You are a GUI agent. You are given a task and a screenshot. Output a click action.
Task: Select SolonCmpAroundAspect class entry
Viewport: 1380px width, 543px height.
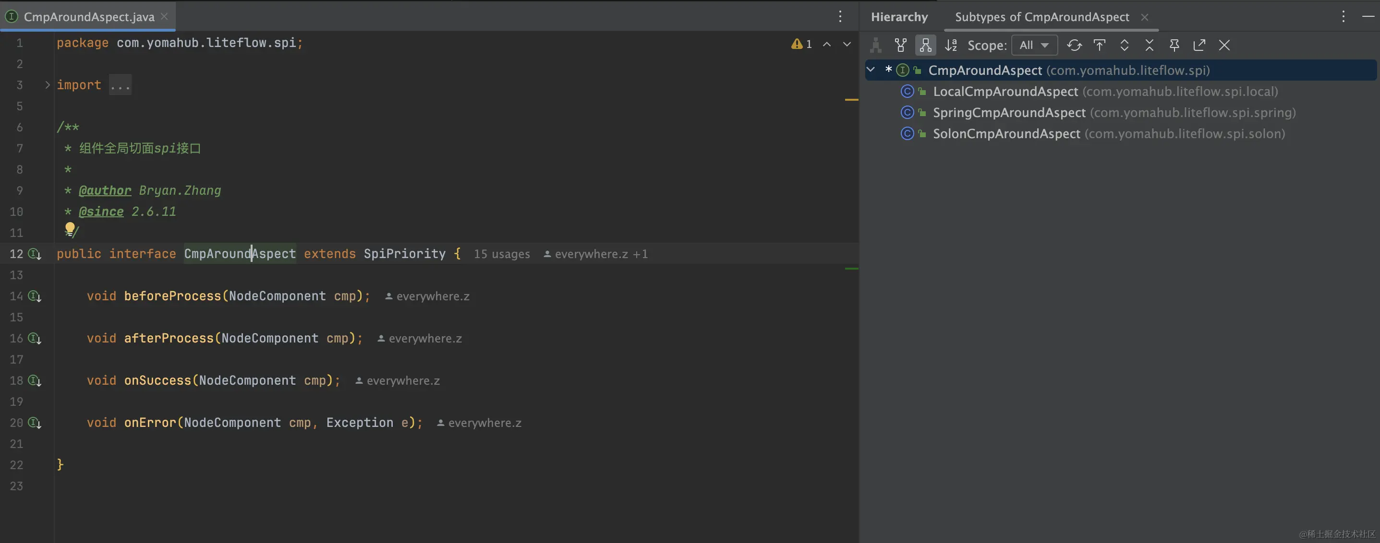pos(1006,134)
